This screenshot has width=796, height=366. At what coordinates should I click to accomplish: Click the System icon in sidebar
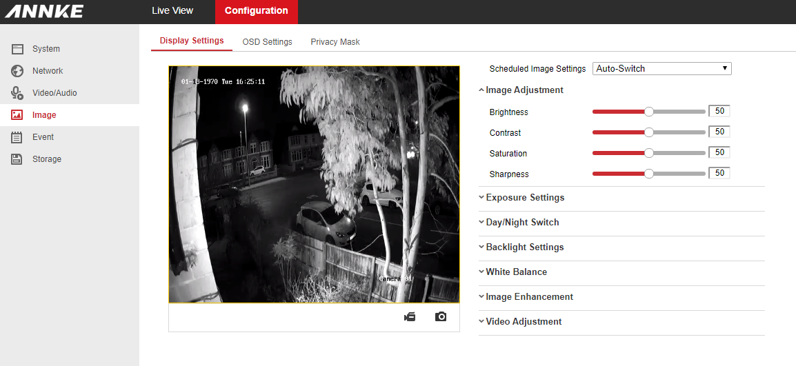coord(18,49)
